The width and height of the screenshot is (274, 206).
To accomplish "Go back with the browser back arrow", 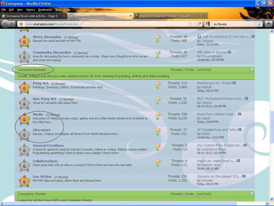I will [x=5, y=24].
